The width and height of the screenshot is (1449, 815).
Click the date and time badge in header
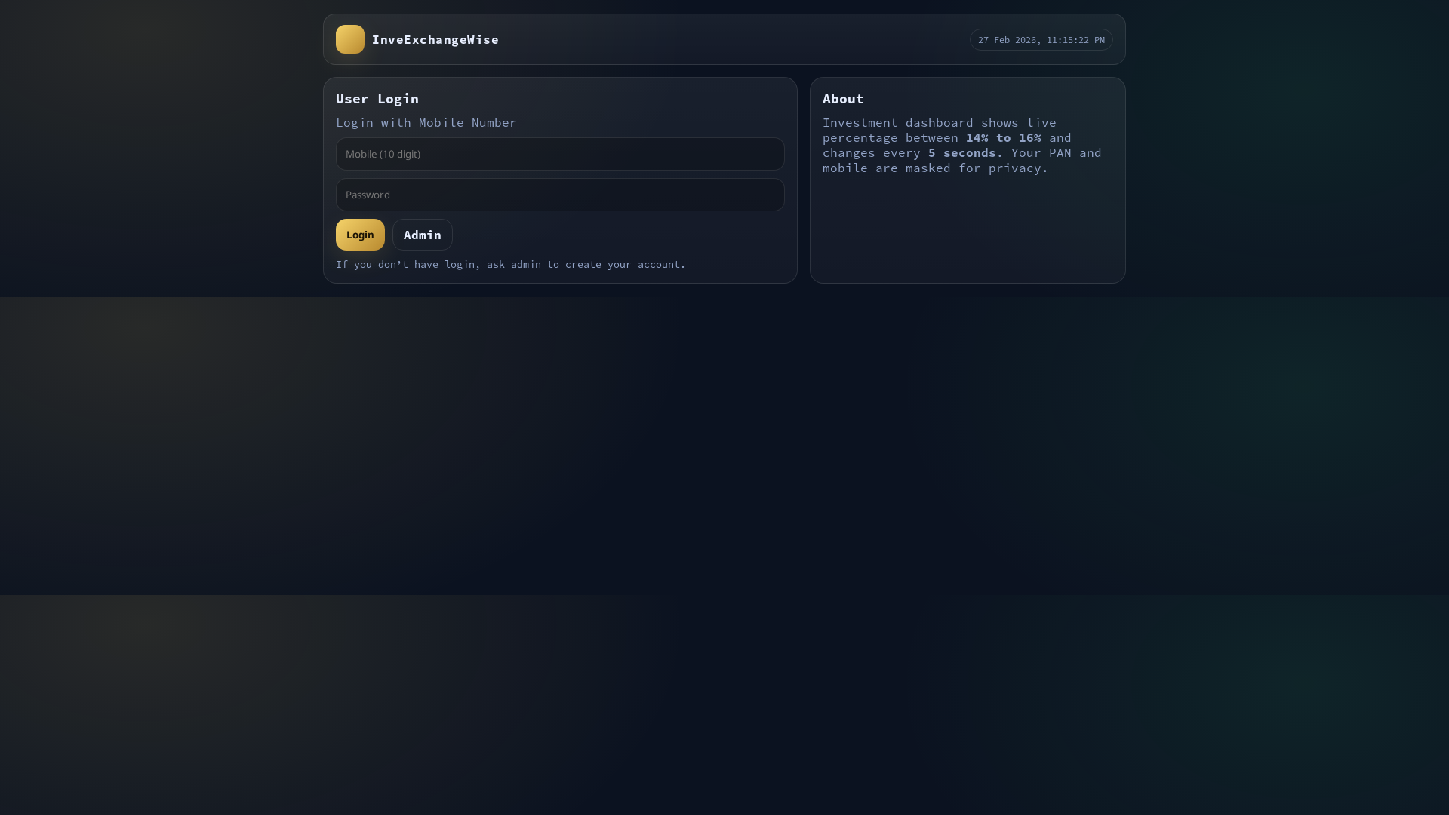tap(1041, 40)
